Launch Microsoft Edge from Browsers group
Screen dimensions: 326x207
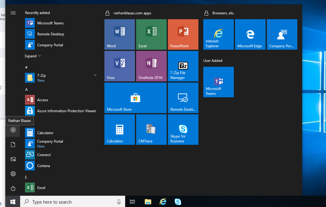[250, 34]
